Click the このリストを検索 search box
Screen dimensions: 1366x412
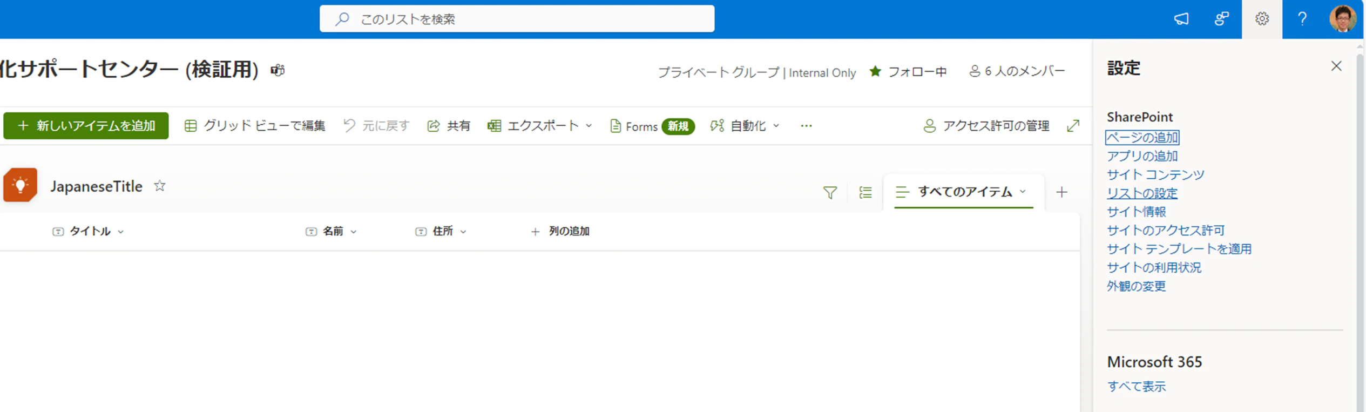(517, 19)
